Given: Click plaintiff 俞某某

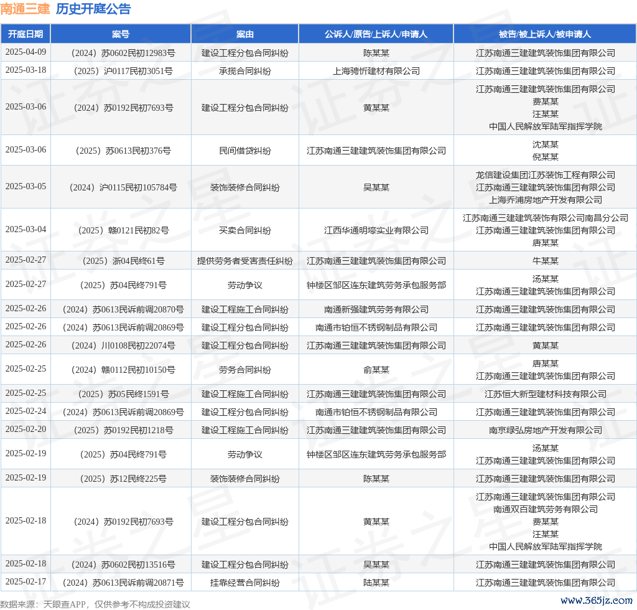Looking at the screenshot, I should 376,370.
